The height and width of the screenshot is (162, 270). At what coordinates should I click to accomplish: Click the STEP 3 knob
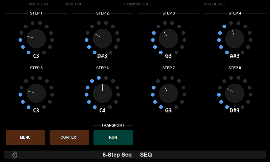pos(168,38)
